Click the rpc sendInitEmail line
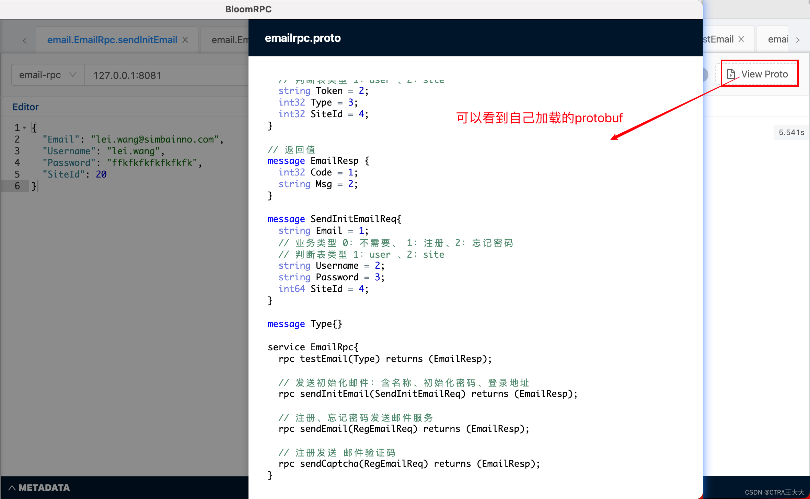 (428, 393)
